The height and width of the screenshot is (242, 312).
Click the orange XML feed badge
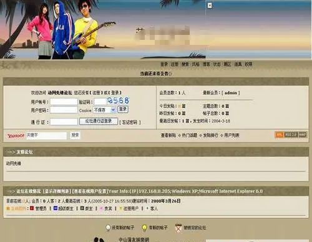coord(280,135)
